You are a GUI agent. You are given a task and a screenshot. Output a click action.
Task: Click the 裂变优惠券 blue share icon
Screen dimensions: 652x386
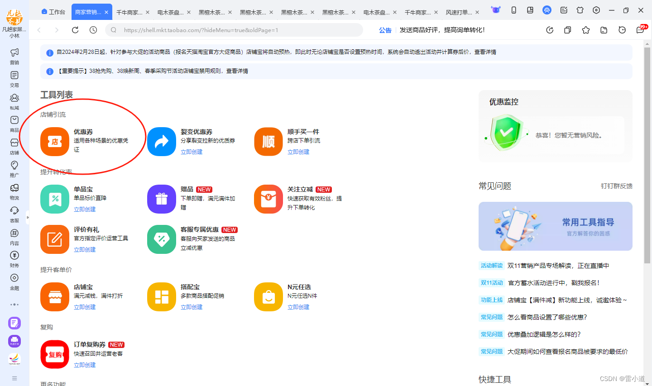point(162,142)
